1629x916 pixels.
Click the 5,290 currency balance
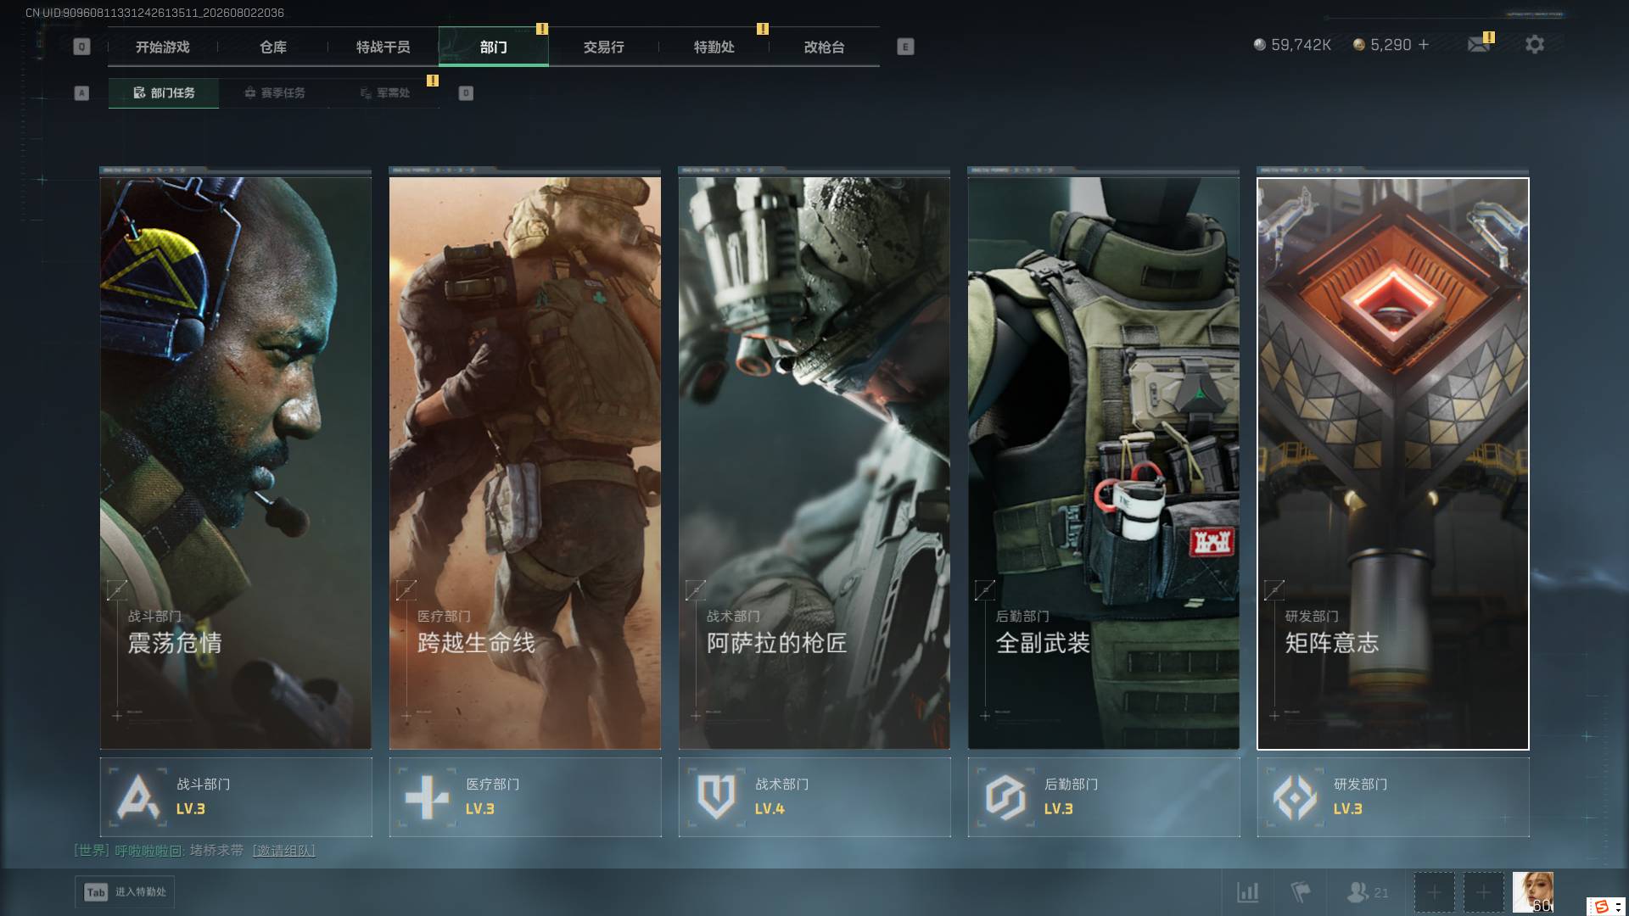1391,45
